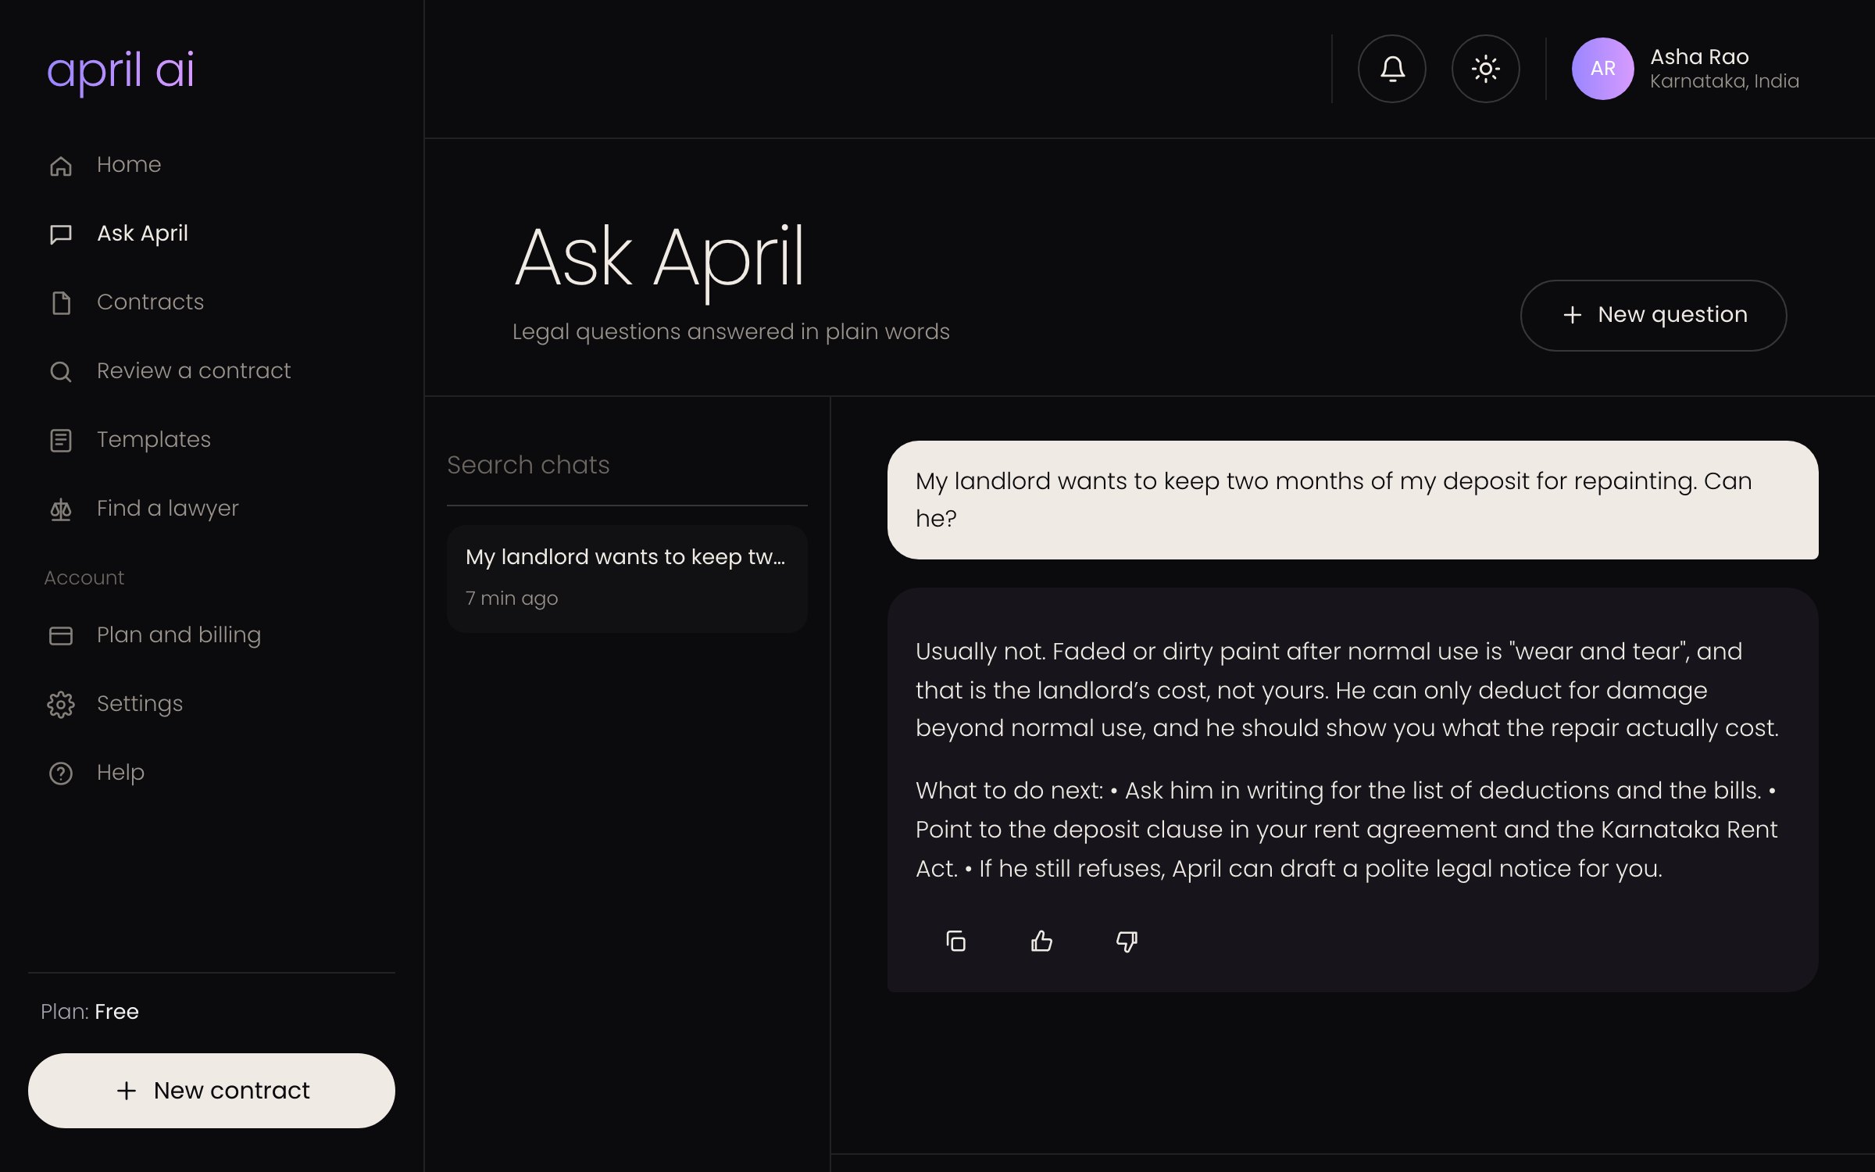The height and width of the screenshot is (1172, 1875).
Task: Click the Contracts document icon
Action: coord(61,303)
